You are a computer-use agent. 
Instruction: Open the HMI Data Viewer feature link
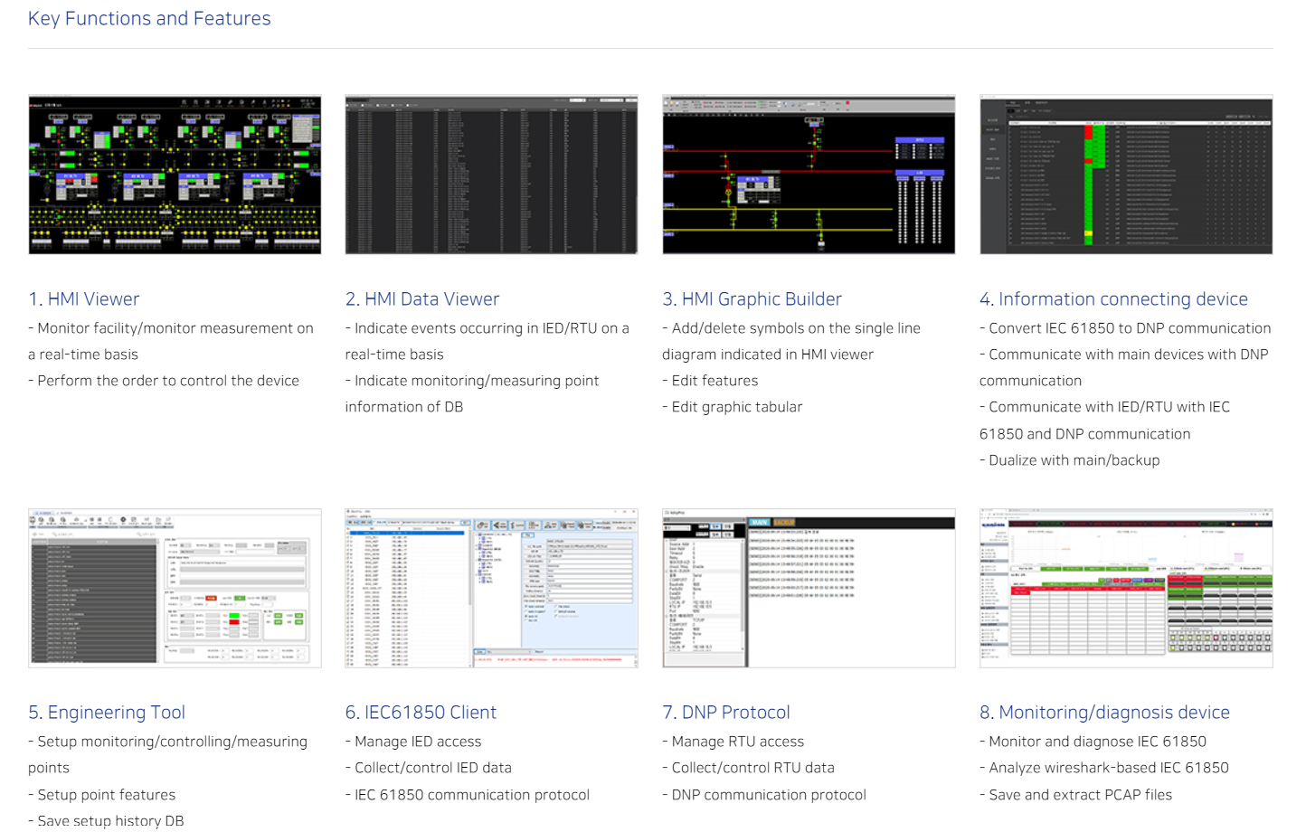[422, 298]
